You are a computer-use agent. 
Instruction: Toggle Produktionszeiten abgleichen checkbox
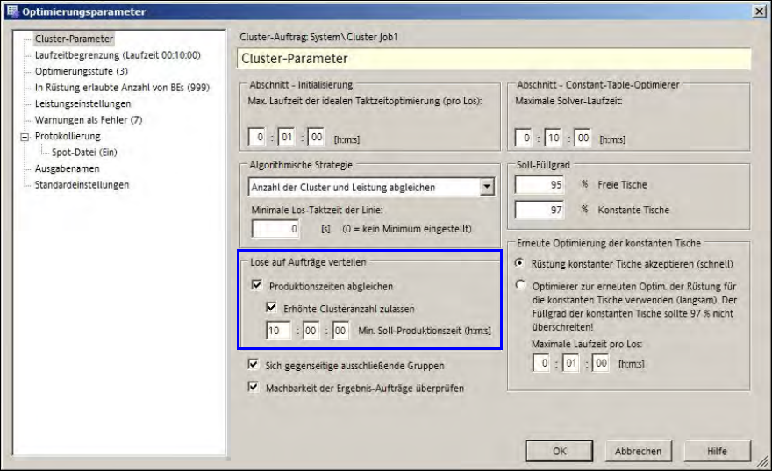tap(256, 285)
